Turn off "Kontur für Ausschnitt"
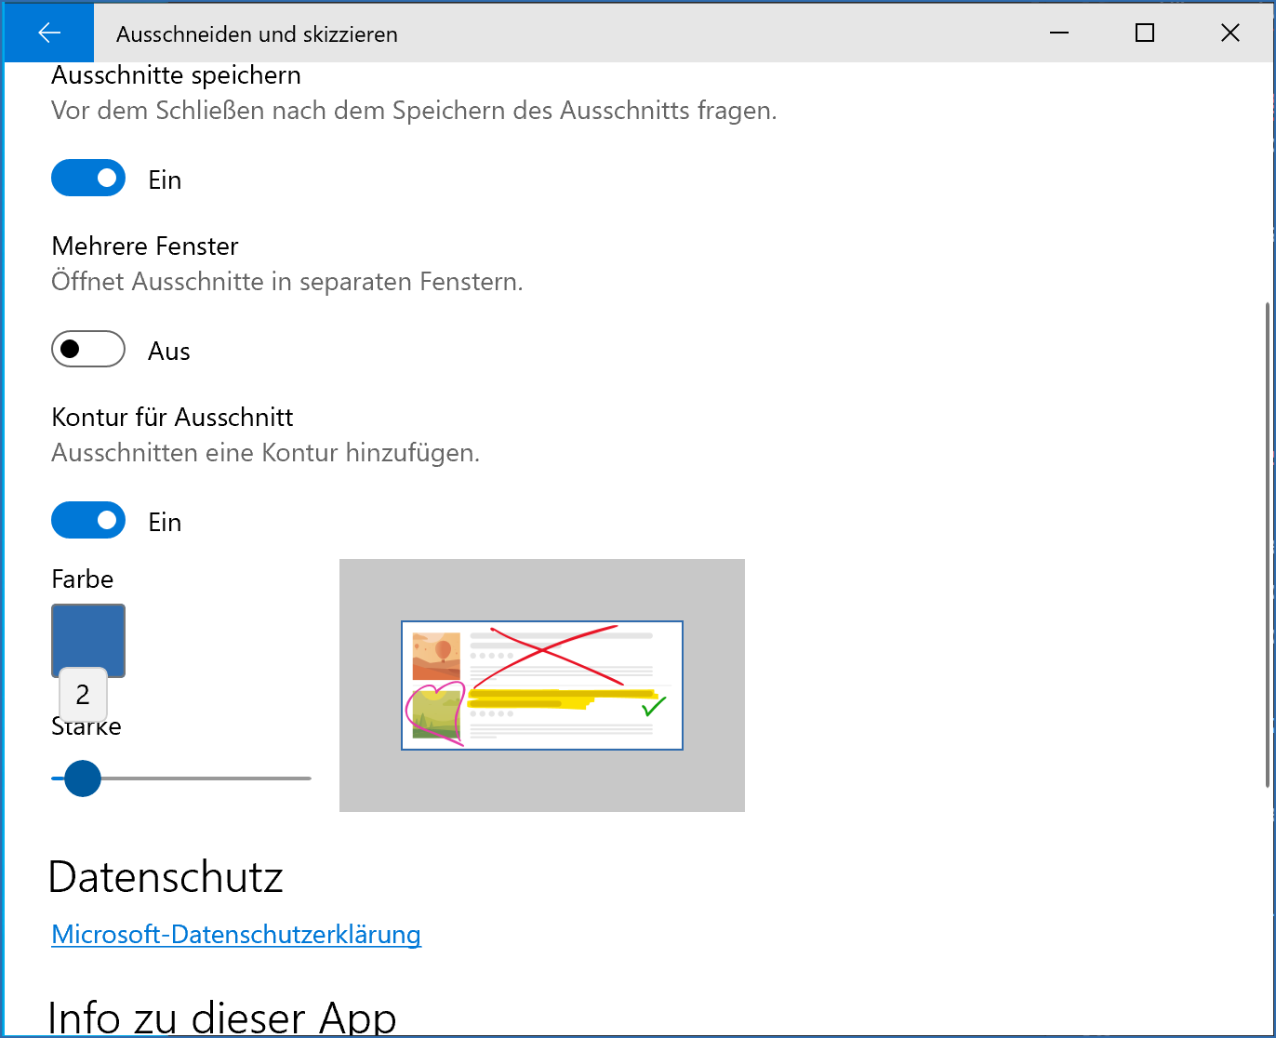1276x1038 pixels. (x=87, y=520)
